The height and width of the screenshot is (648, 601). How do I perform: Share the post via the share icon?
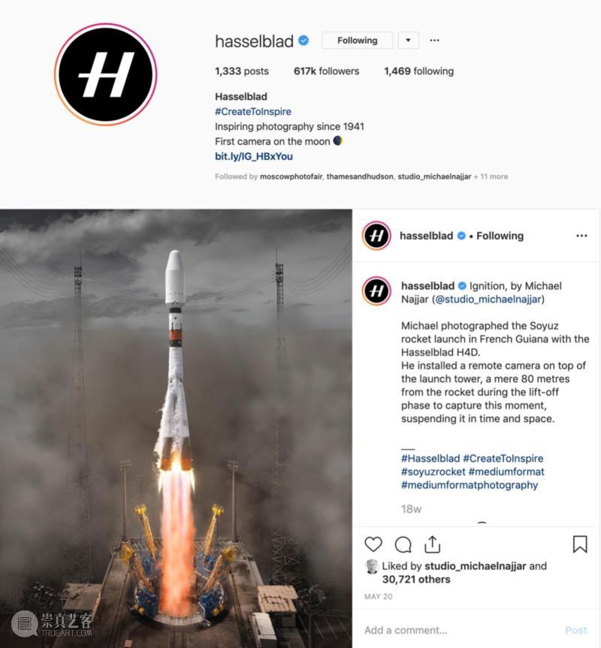click(x=433, y=544)
